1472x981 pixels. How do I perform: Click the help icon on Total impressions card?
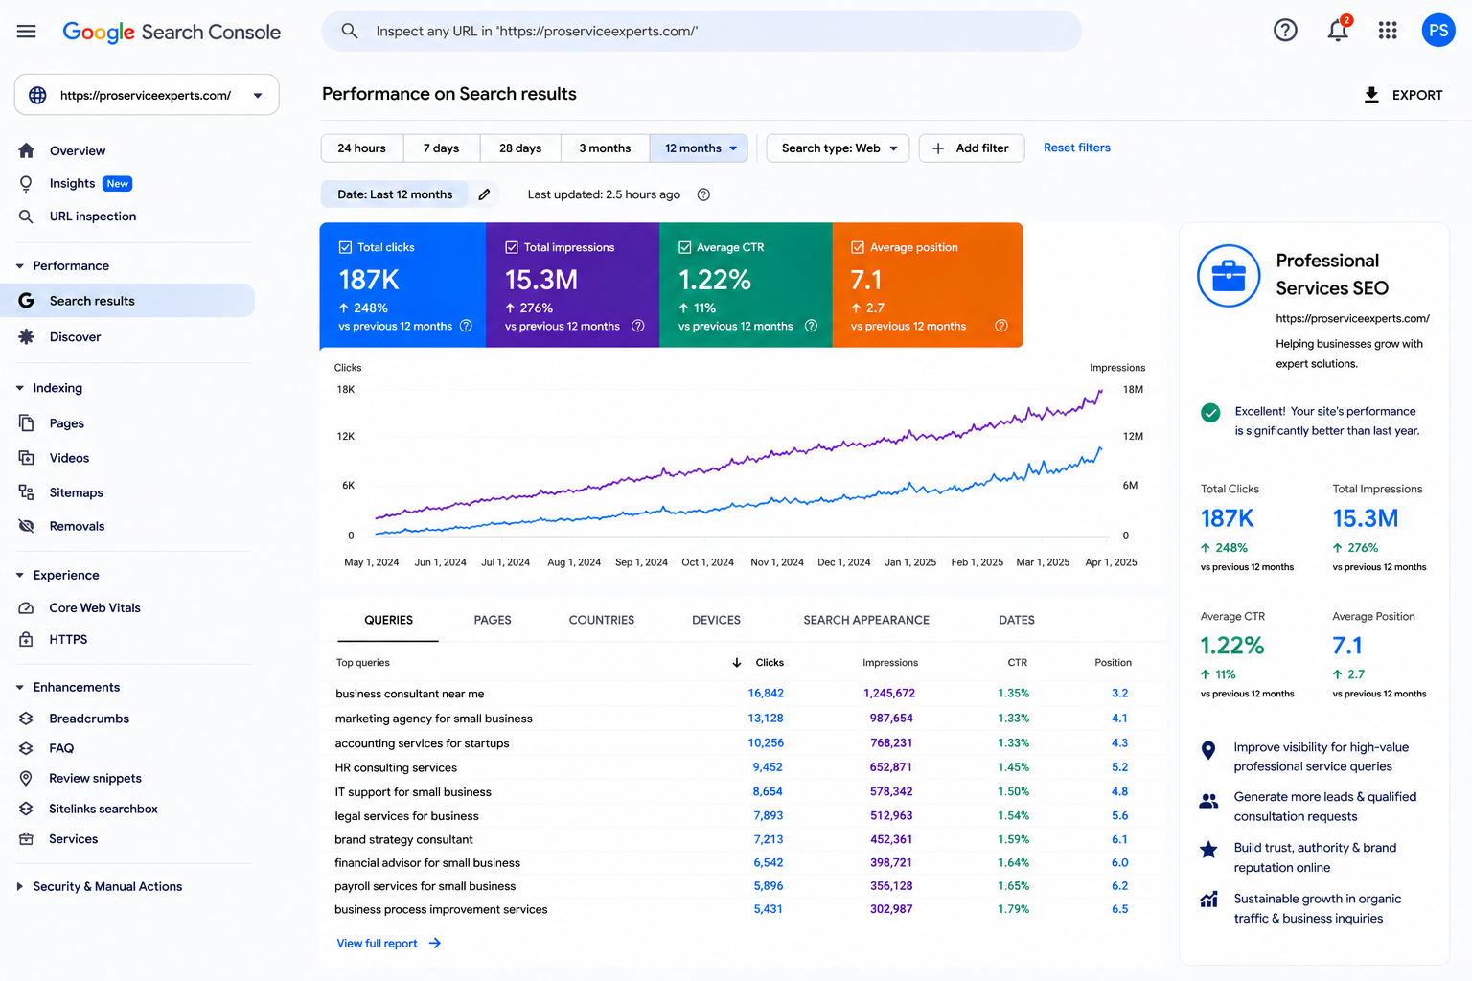[x=638, y=326]
